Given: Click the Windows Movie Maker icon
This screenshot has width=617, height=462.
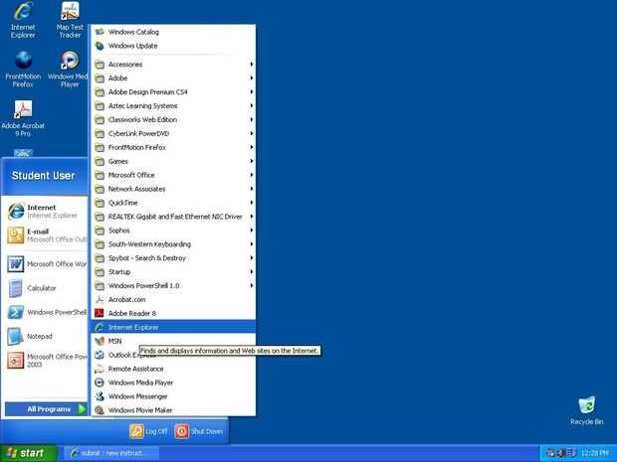Looking at the screenshot, I should 100,410.
